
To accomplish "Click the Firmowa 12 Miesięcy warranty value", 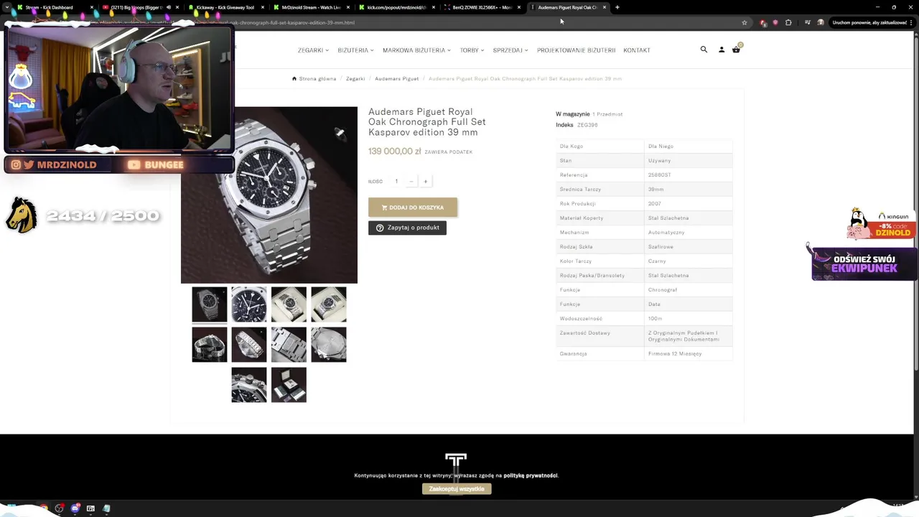I will point(675,354).
